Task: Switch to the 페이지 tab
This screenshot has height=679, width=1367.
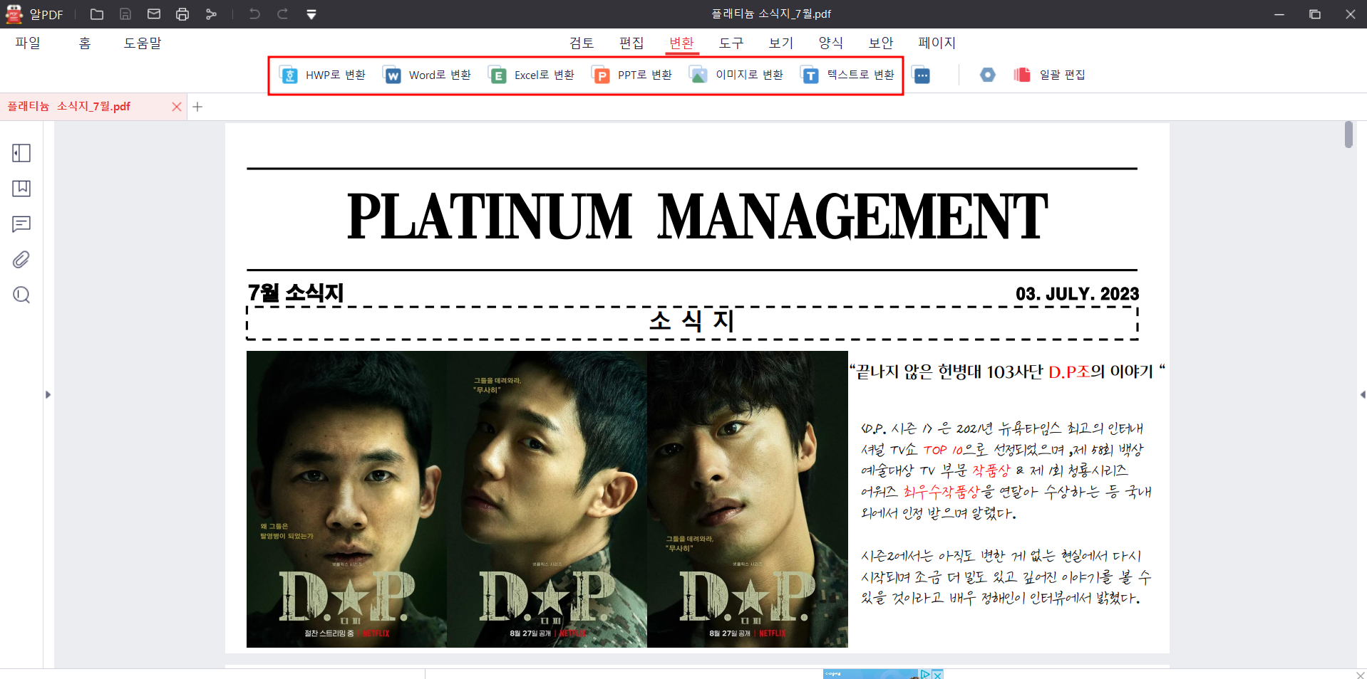Action: [937, 43]
